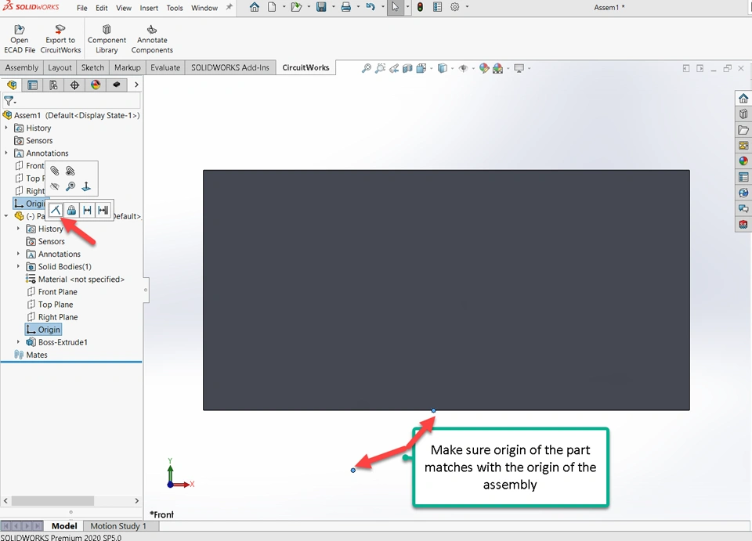752x541 pixels.
Task: Open the Motion Study 1 tab
Action: coord(118,525)
